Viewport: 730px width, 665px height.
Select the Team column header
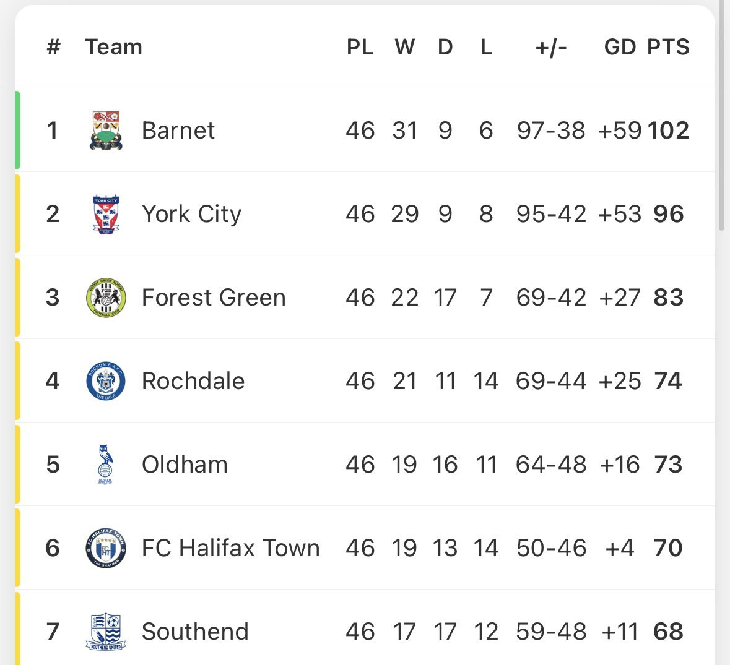[x=113, y=47]
